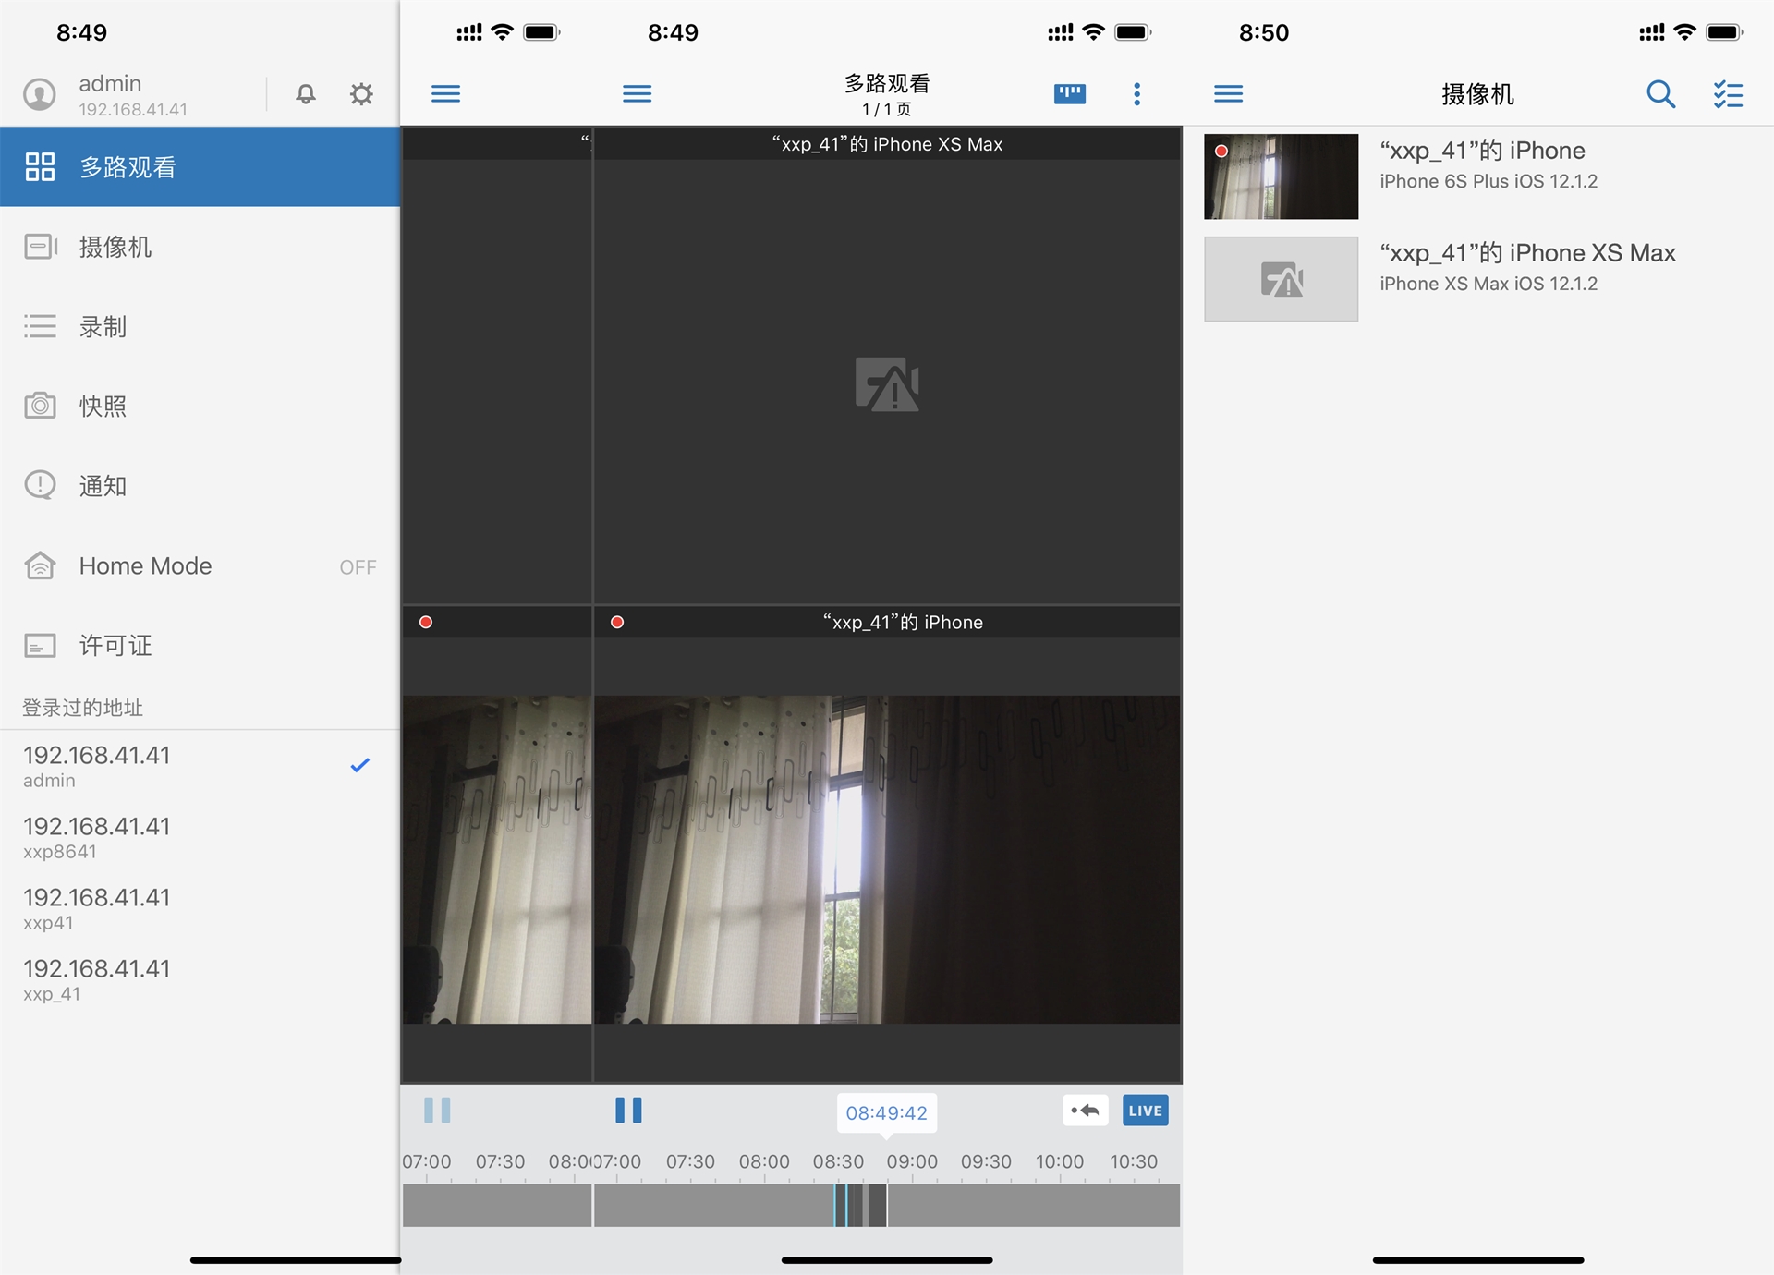
Task: Open the settings gear icon
Action: tap(360, 93)
